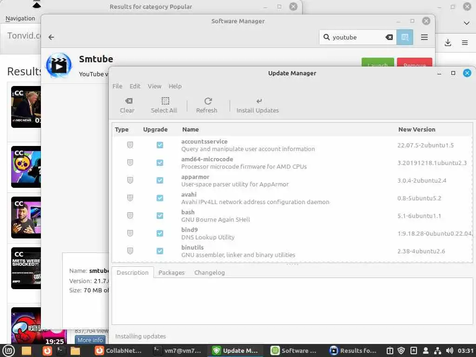The image size is (476, 357).
Task: Uncheck upgrade checkbox for accountsservice
Action: 160,145
